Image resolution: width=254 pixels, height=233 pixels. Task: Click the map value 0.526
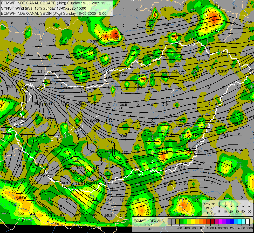click(x=152, y=41)
